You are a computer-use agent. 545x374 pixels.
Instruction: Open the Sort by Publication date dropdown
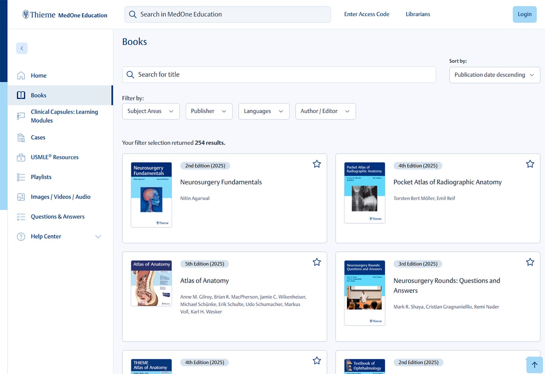[x=494, y=75]
